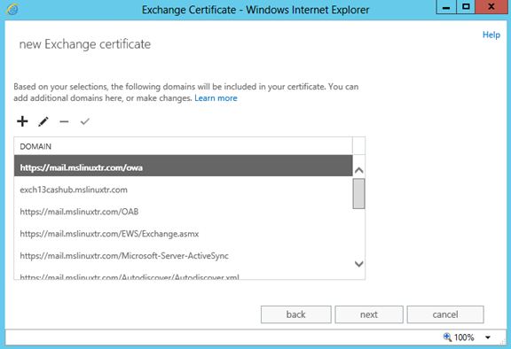
Task: Click the scroll up arrow of the domain list
Action: click(358, 170)
